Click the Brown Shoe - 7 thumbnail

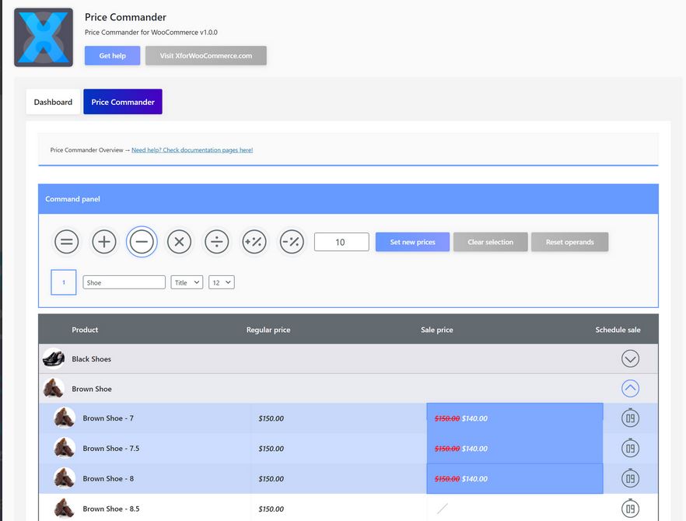[65, 418]
